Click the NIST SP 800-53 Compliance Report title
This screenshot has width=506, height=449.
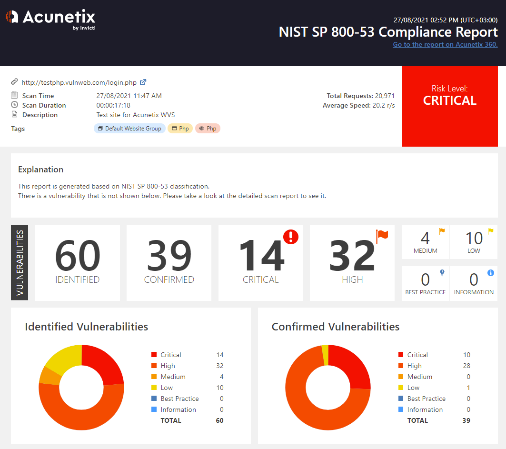click(x=388, y=32)
